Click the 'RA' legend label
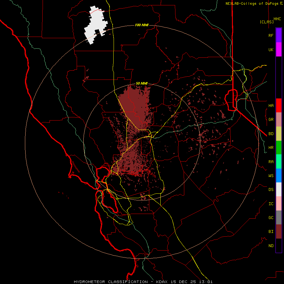284x284 pixels. click(271, 162)
